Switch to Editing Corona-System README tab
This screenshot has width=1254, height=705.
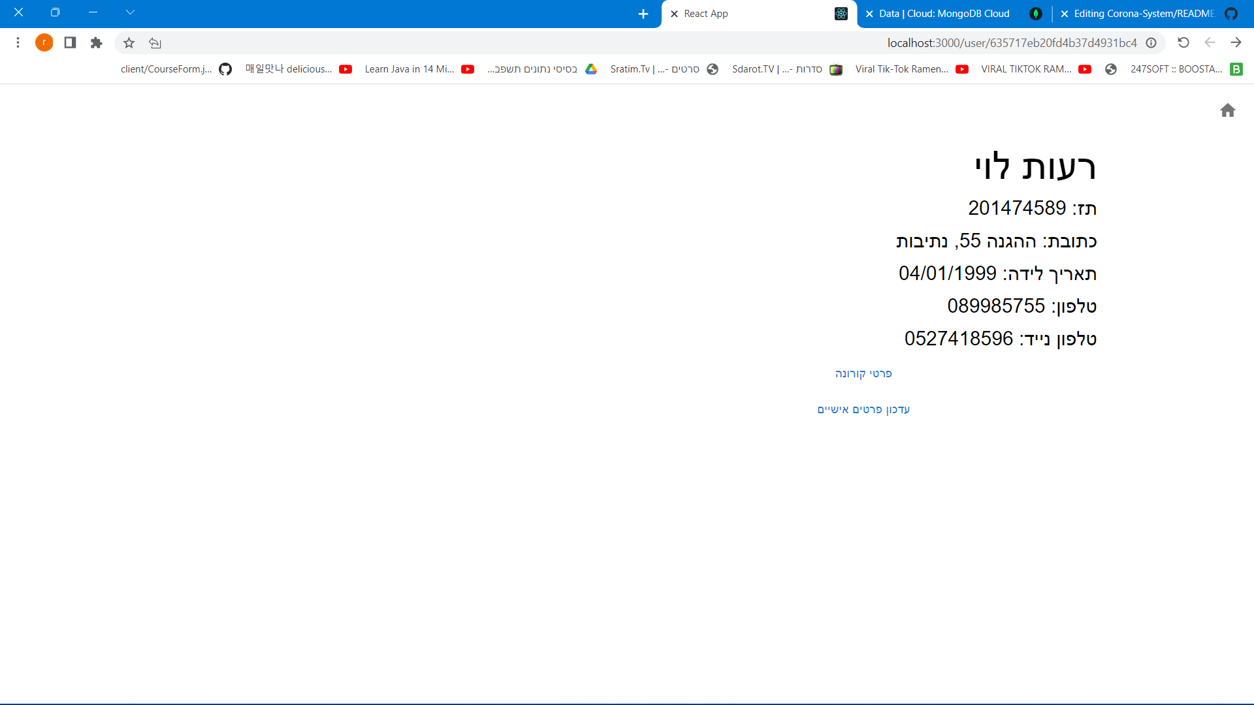click(1143, 14)
